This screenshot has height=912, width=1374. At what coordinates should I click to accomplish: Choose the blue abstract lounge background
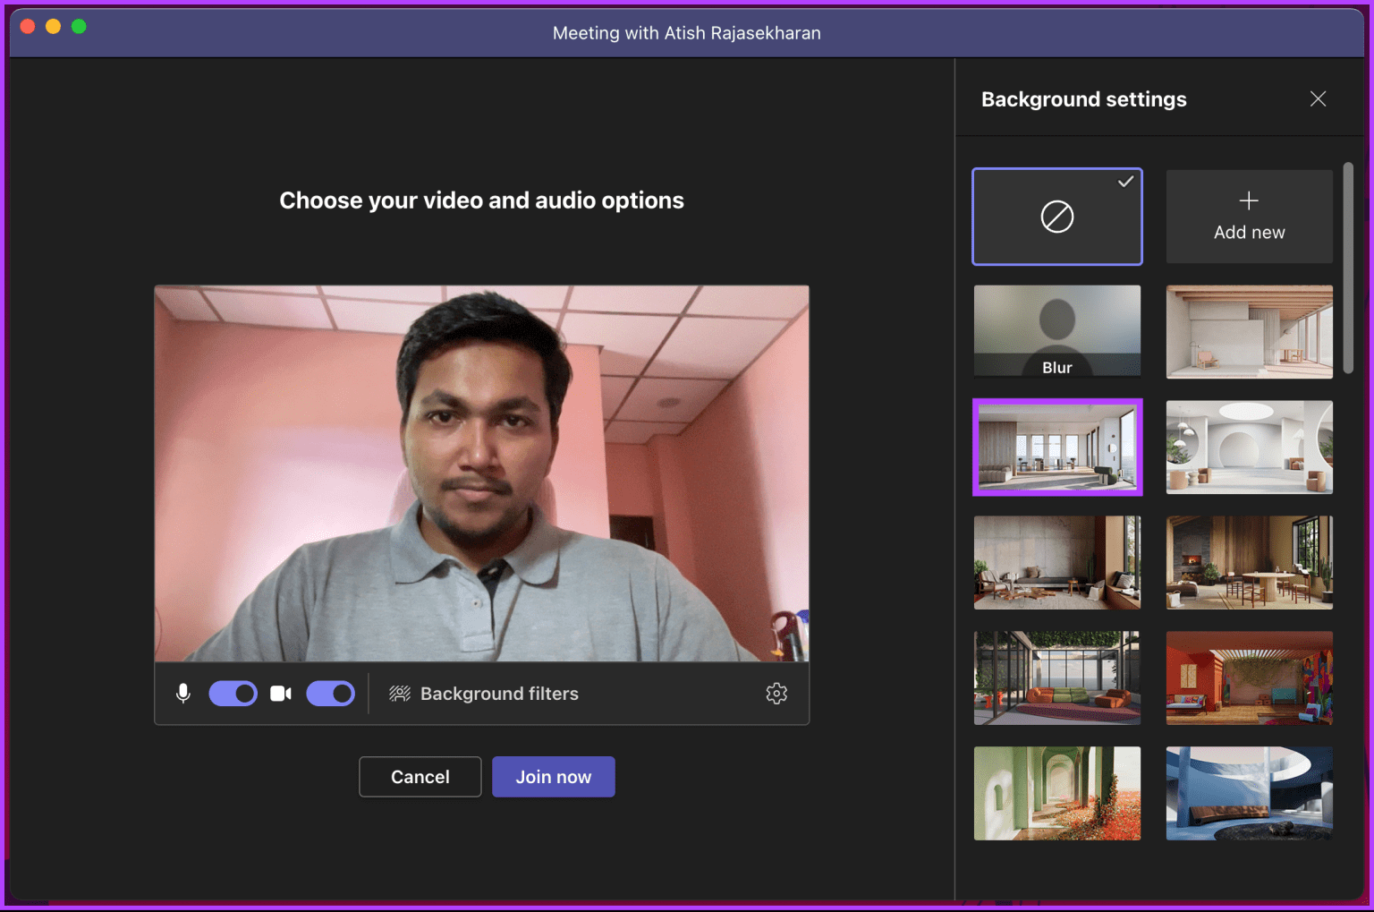click(1250, 793)
